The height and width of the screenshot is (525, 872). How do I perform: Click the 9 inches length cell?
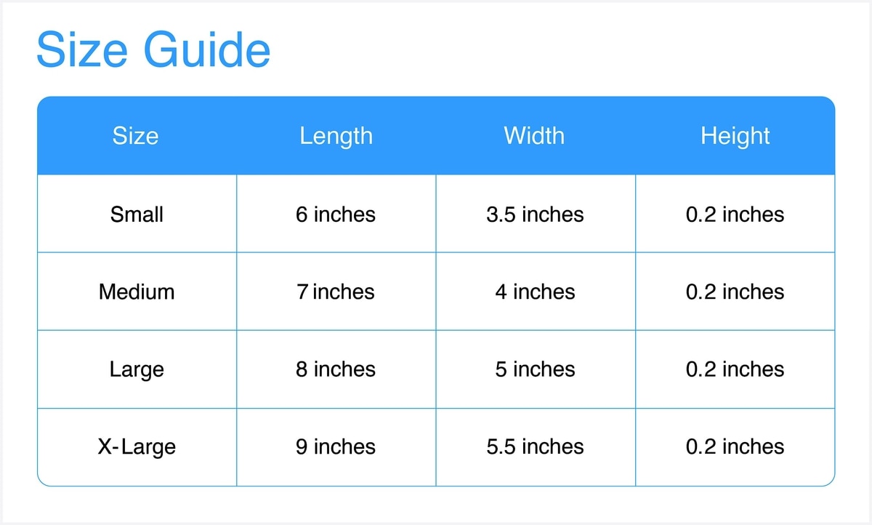[x=336, y=446]
